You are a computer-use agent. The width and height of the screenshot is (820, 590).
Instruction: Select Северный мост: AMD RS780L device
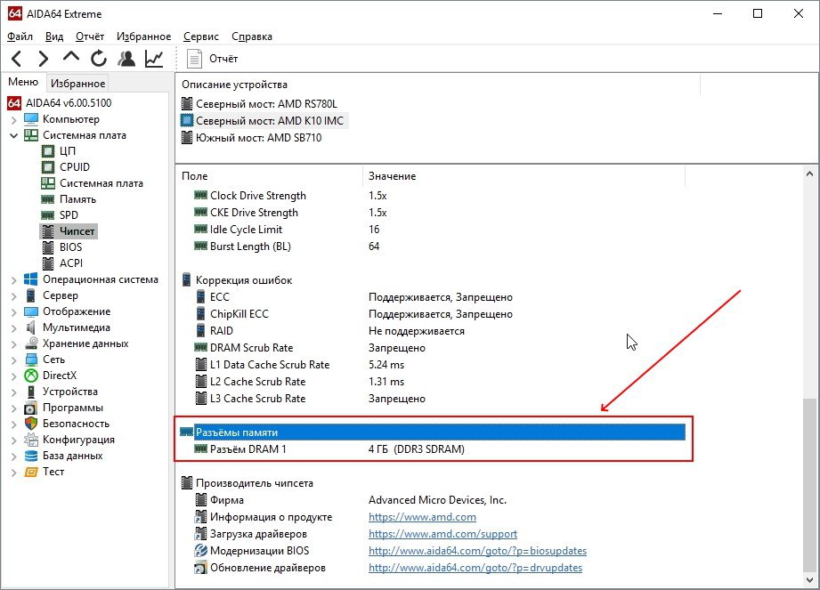click(259, 104)
